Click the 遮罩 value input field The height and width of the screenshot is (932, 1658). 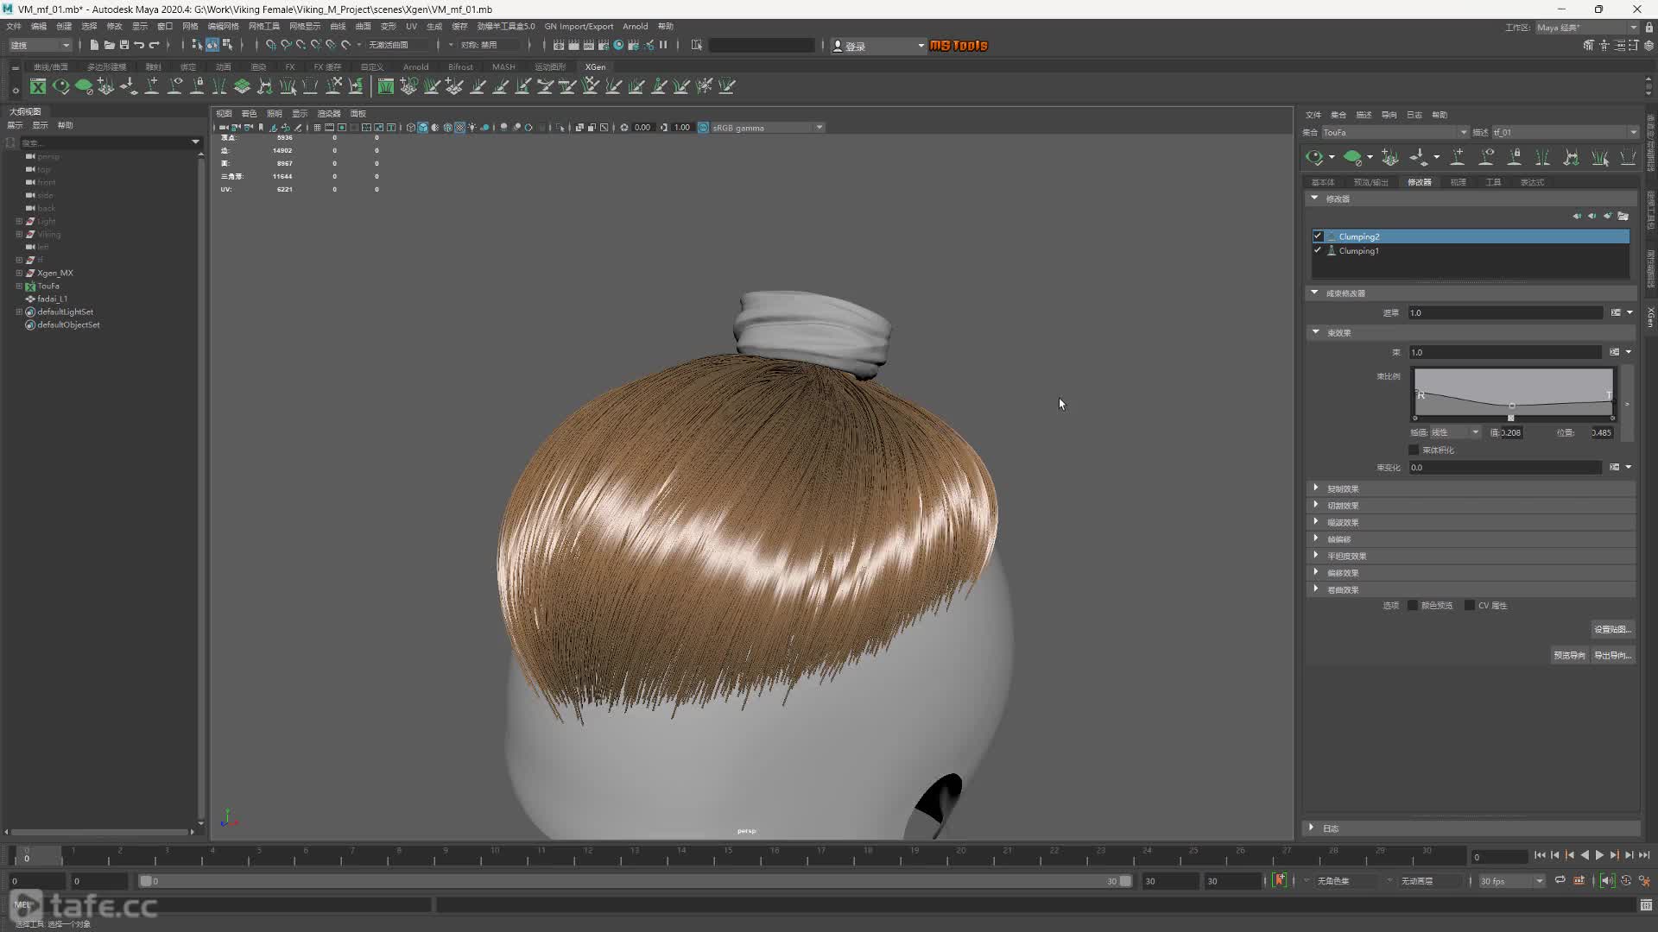1505,312
